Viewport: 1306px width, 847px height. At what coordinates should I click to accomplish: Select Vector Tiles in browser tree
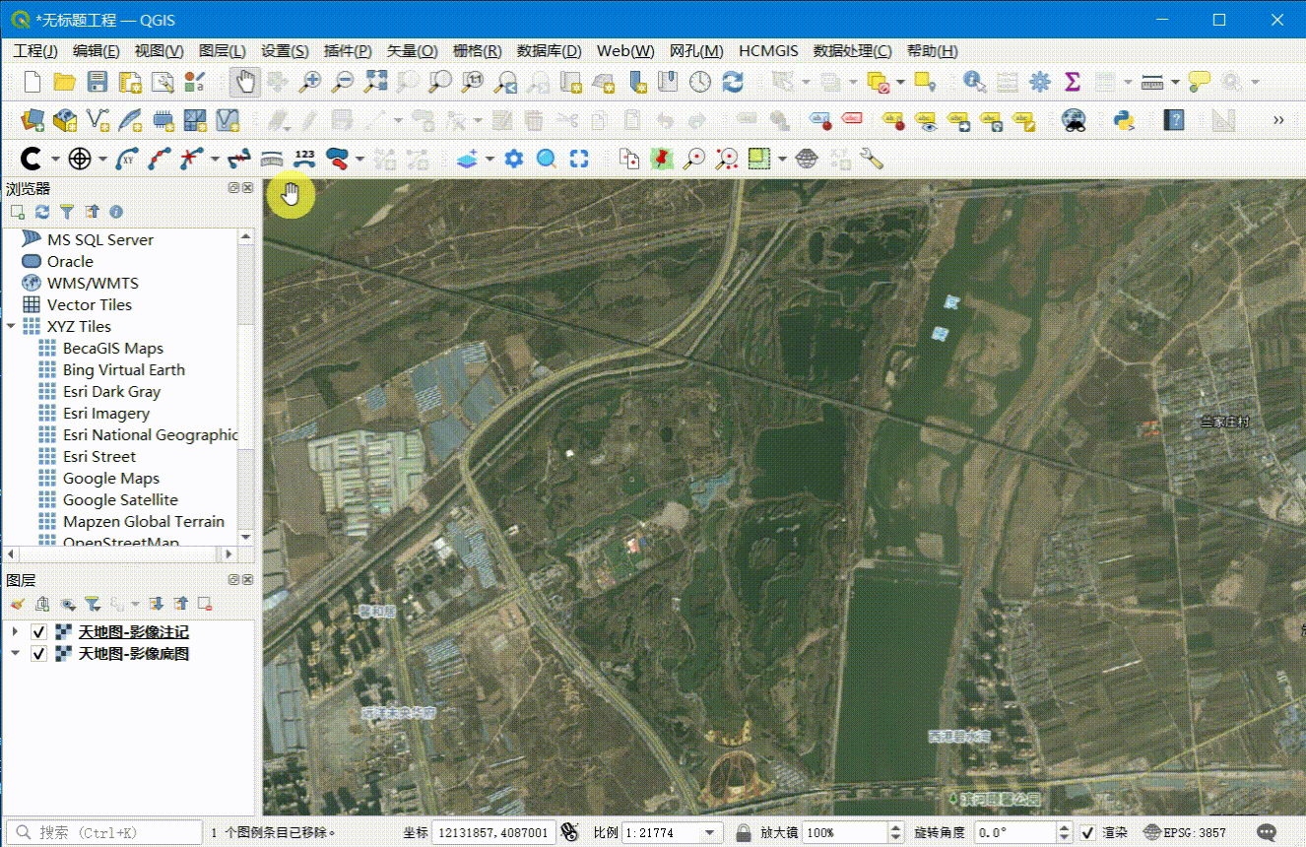[89, 305]
